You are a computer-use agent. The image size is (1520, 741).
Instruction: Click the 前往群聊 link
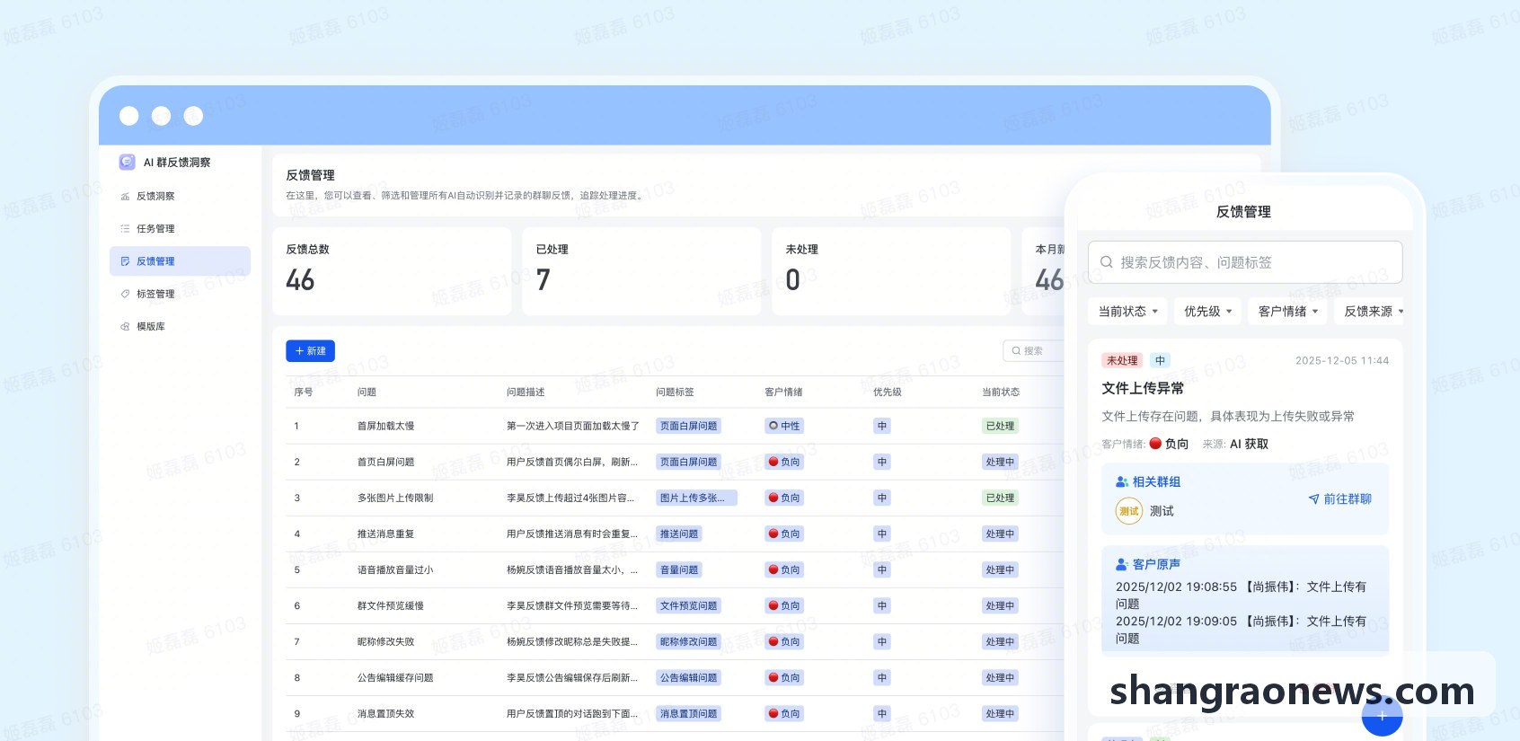click(1339, 499)
